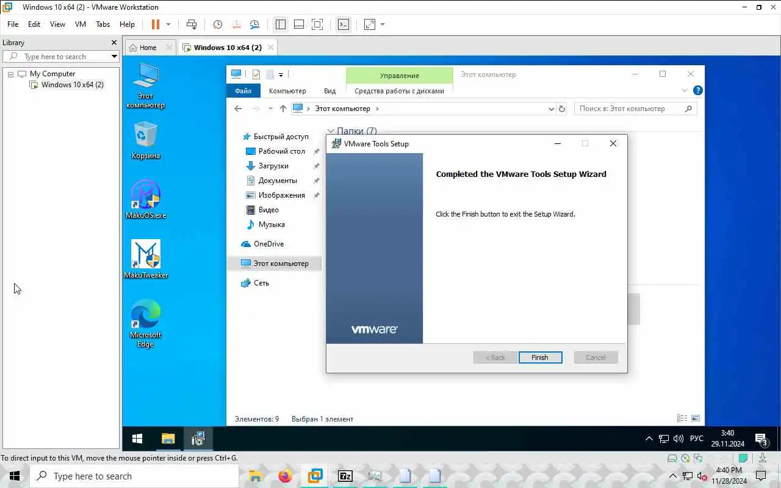Viewport: 781px width, 488px height.
Task: Open the Компьютер ribbon tab
Action: coord(287,91)
